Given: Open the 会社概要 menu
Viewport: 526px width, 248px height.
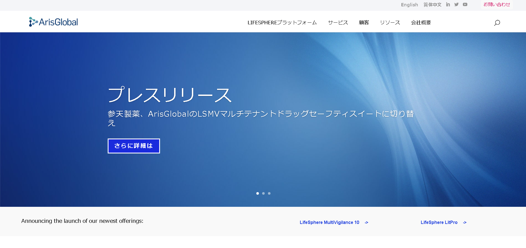Looking at the screenshot, I should (421, 23).
